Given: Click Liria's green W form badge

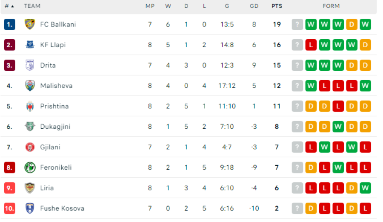Looking at the screenshot, I should pos(365,188).
